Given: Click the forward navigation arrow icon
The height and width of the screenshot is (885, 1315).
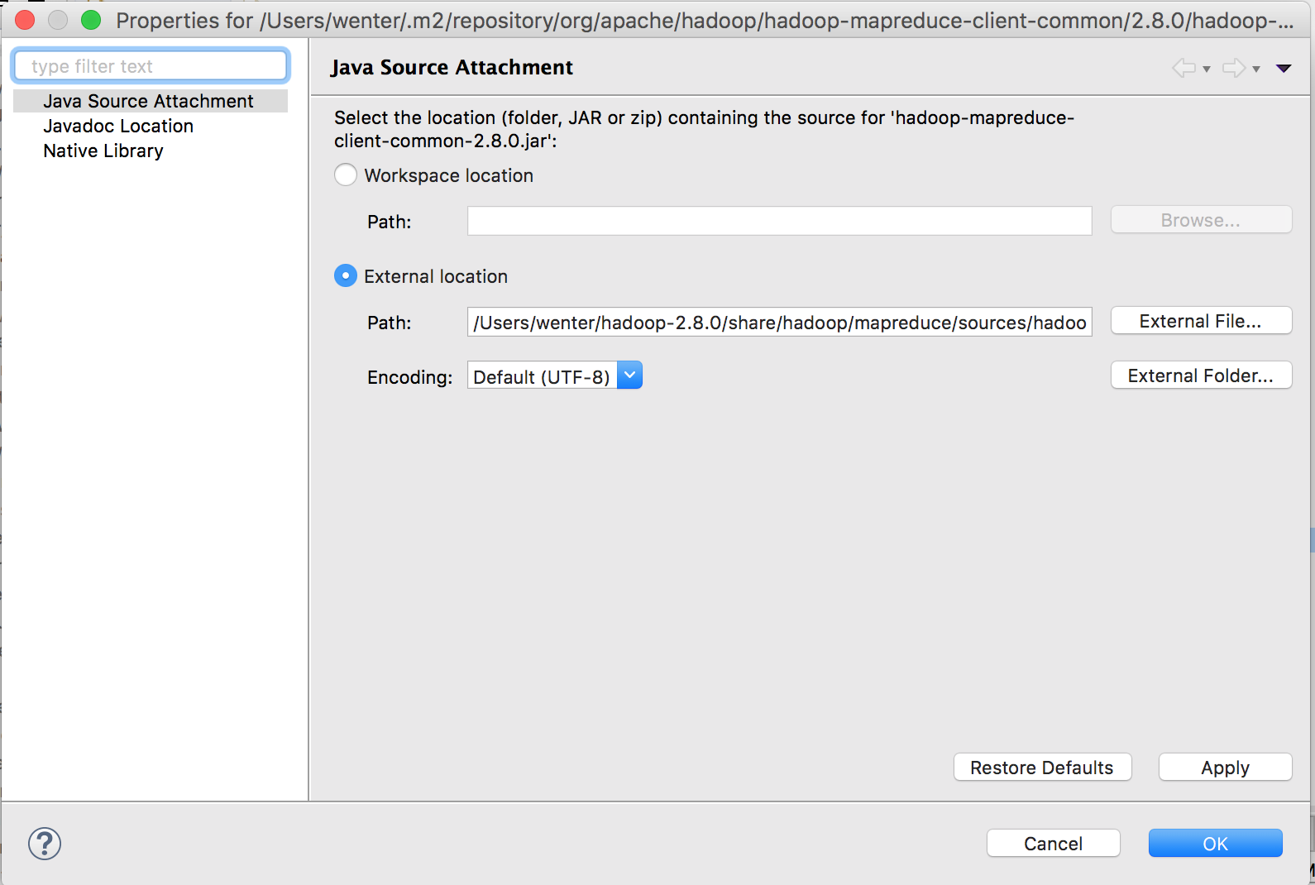Looking at the screenshot, I should coord(1233,68).
